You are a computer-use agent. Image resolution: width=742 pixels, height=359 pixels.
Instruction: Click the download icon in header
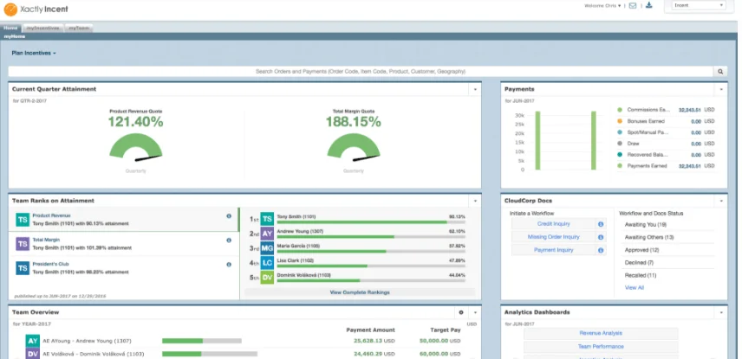[649, 6]
